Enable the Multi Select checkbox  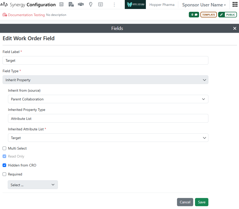pyautogui.click(x=4, y=148)
